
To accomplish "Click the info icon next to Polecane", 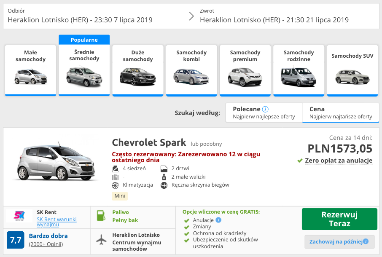I will (265, 109).
